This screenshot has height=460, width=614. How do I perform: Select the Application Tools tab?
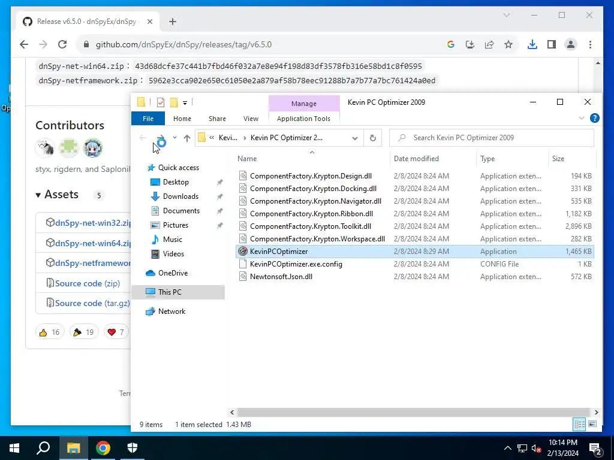point(303,119)
